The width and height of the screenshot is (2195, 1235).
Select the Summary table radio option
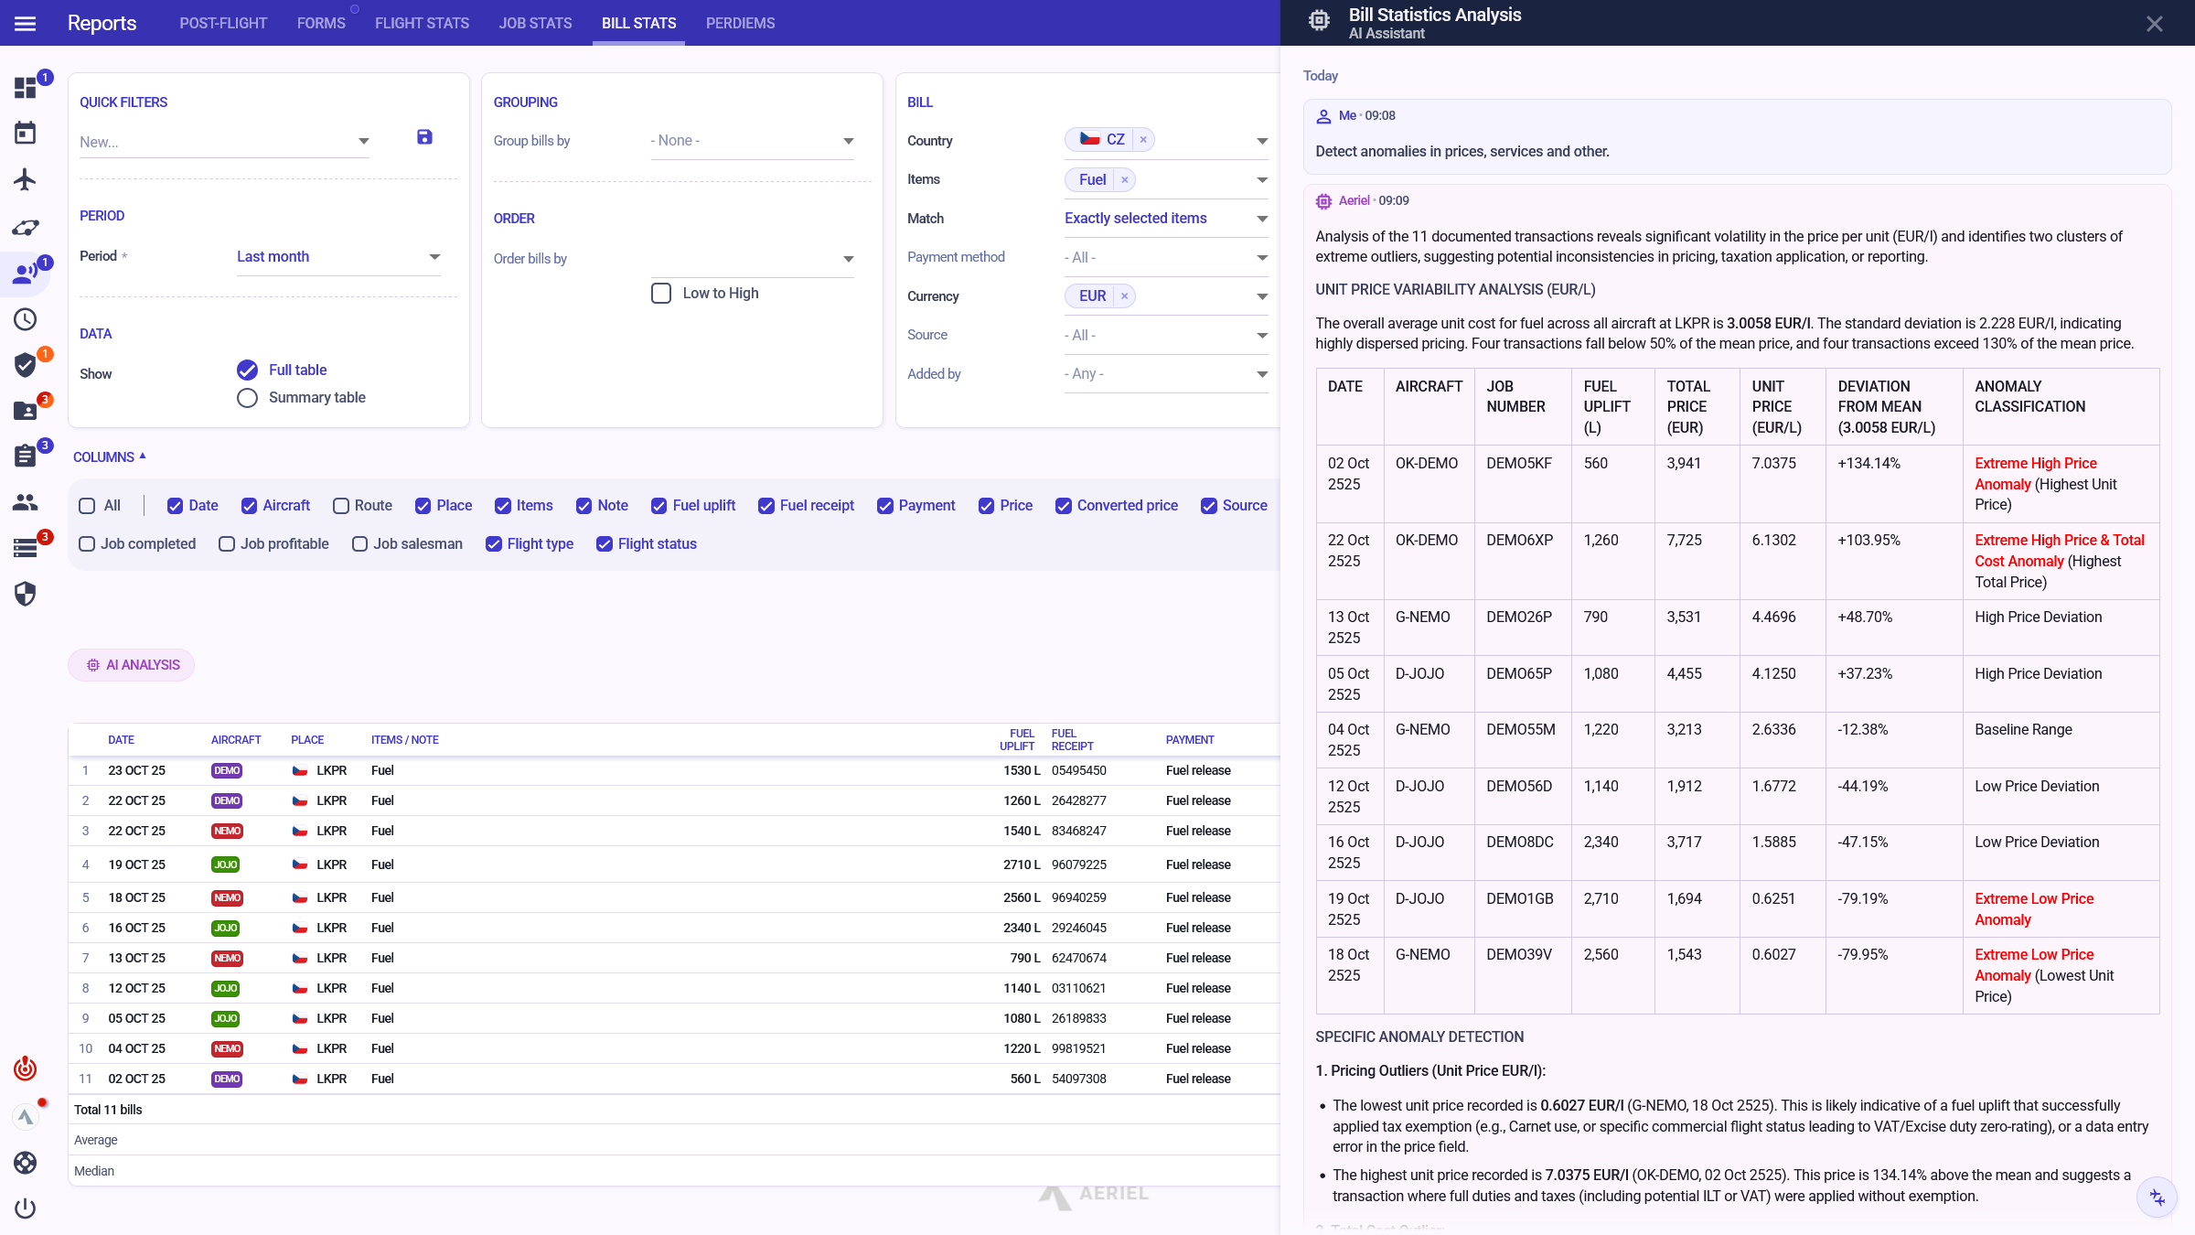(x=247, y=398)
